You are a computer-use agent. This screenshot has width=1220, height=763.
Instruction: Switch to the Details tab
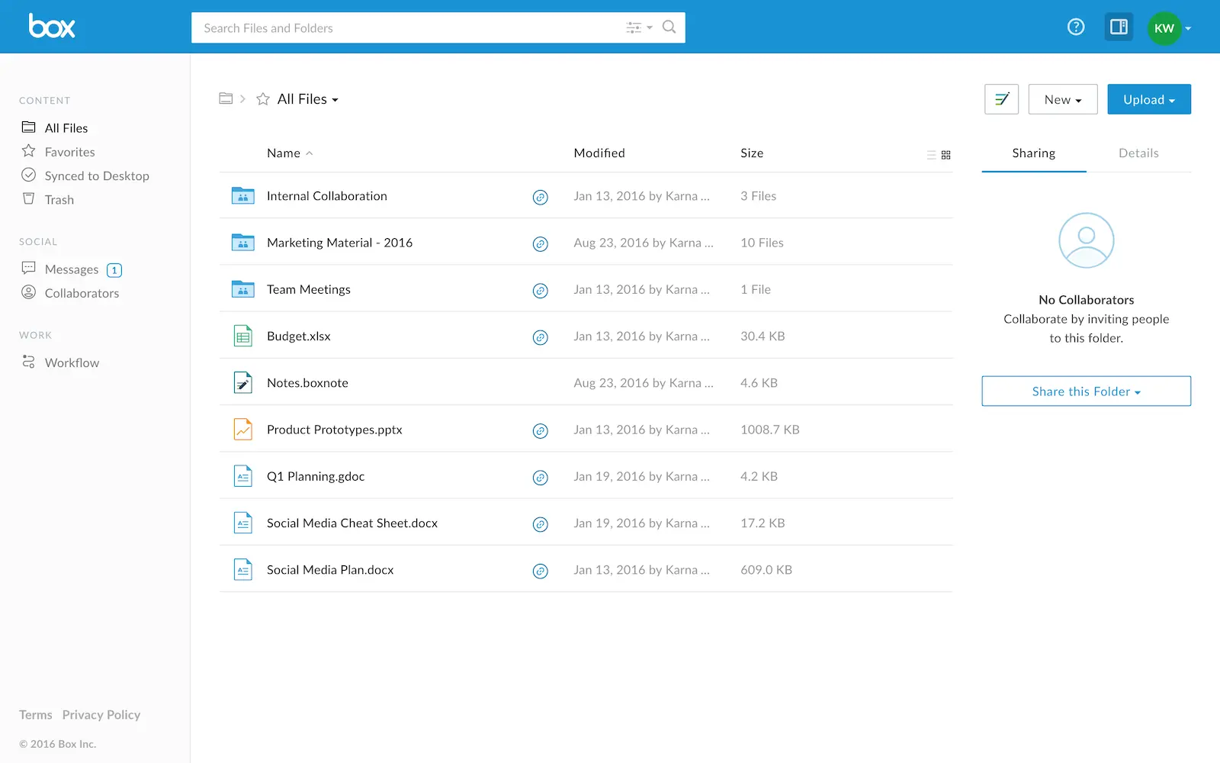tap(1138, 153)
